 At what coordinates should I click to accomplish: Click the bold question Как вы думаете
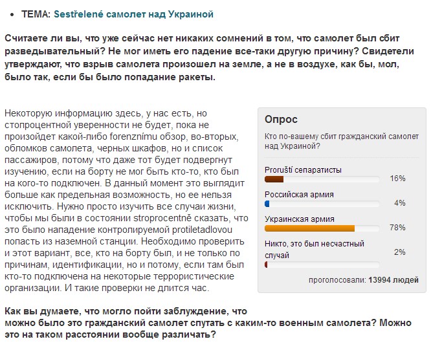208,323
